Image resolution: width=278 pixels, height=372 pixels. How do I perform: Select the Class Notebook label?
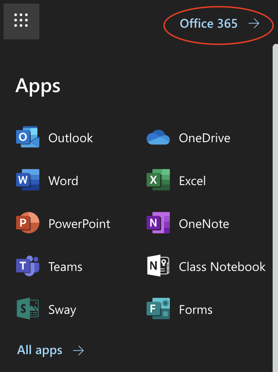pos(222,266)
